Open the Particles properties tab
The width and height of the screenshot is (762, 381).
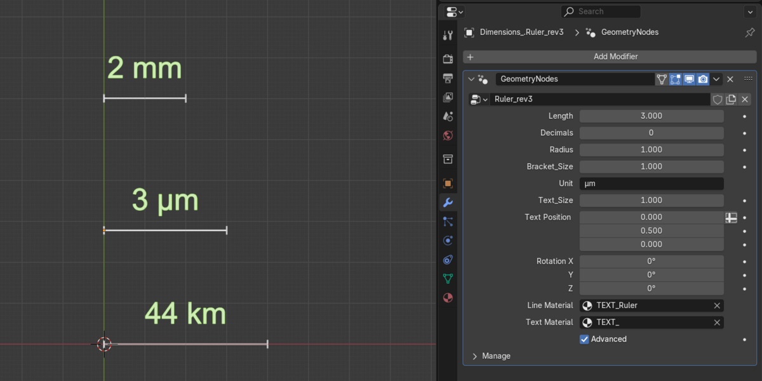[x=448, y=222]
